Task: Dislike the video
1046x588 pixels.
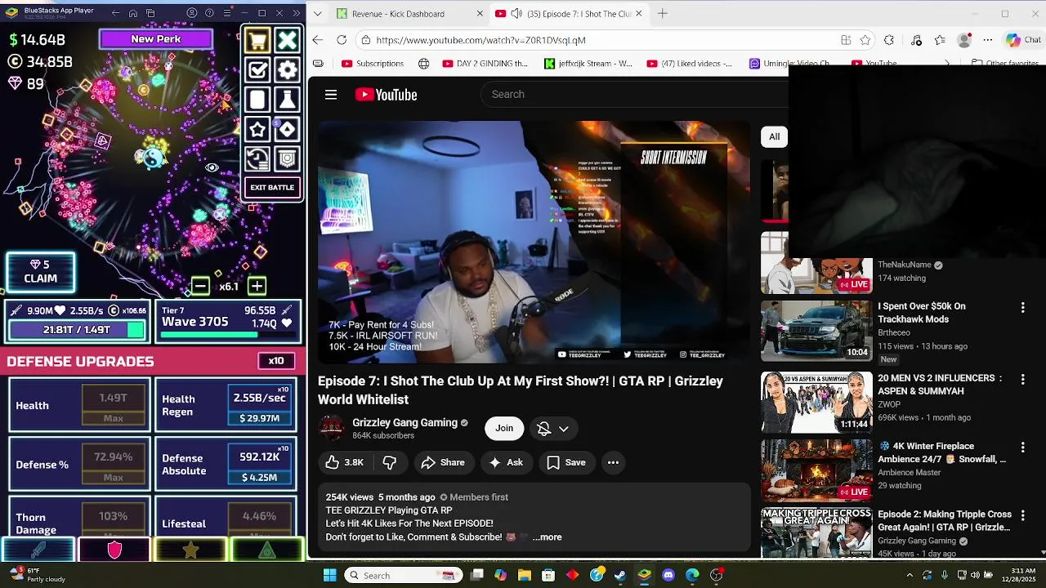Action: tap(390, 462)
